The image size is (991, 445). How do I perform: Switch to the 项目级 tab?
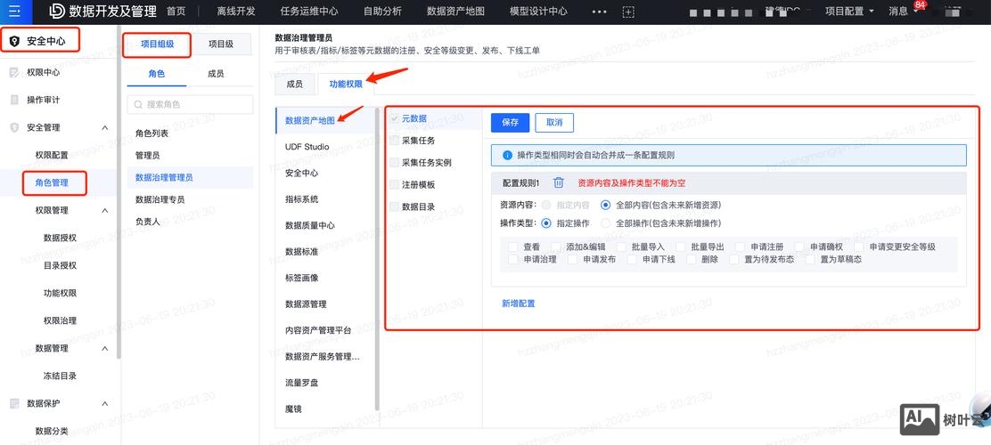click(x=221, y=44)
